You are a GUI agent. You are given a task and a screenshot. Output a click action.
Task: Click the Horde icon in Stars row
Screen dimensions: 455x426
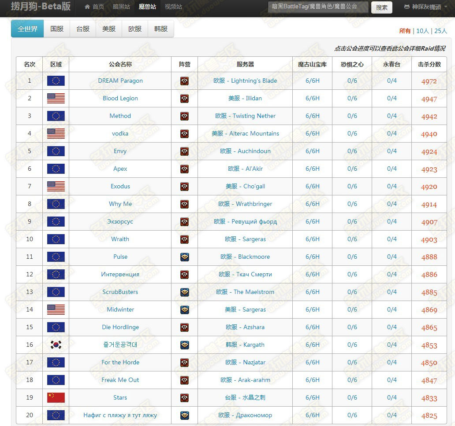(x=185, y=398)
